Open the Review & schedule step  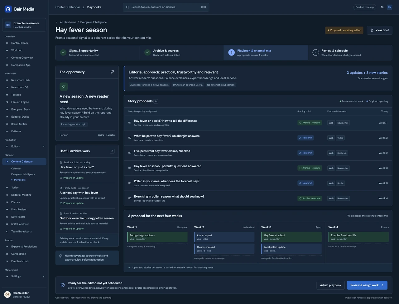pos(350,52)
